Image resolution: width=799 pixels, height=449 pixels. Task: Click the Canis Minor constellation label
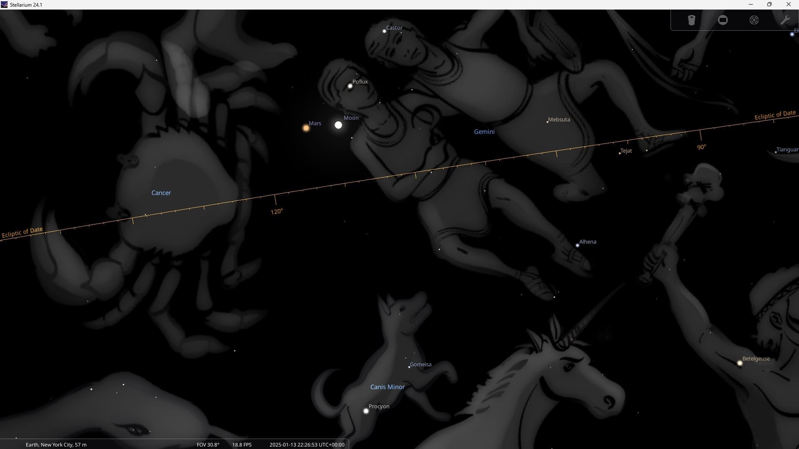[x=387, y=387]
